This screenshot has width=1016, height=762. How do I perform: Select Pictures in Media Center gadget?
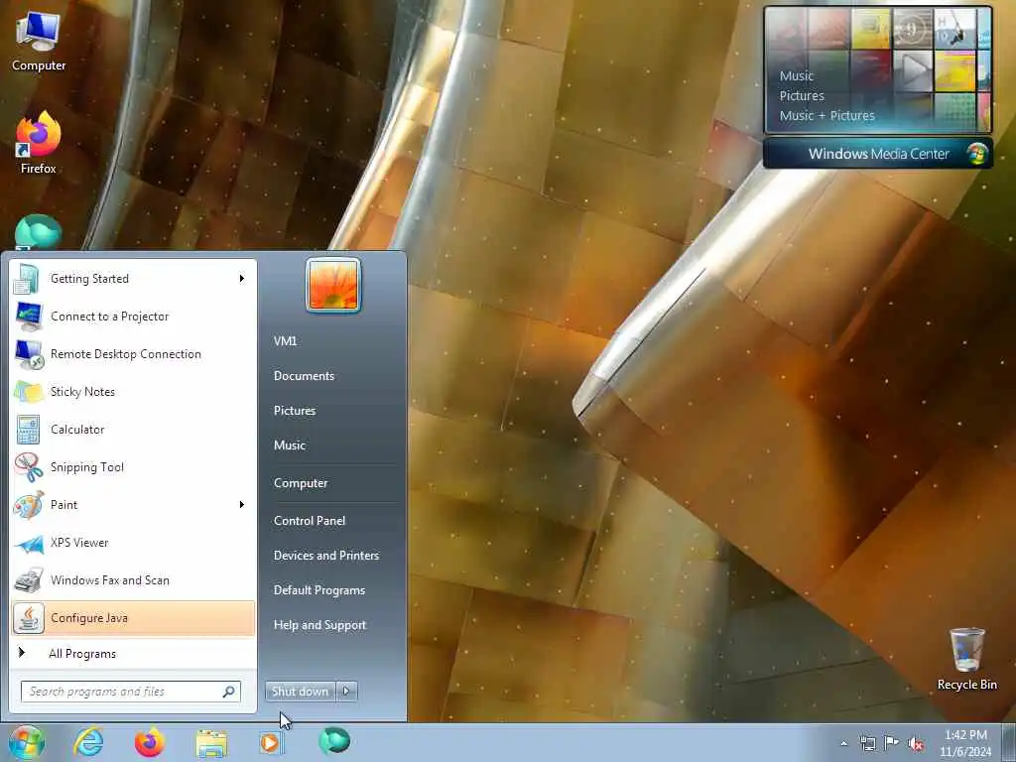(802, 96)
